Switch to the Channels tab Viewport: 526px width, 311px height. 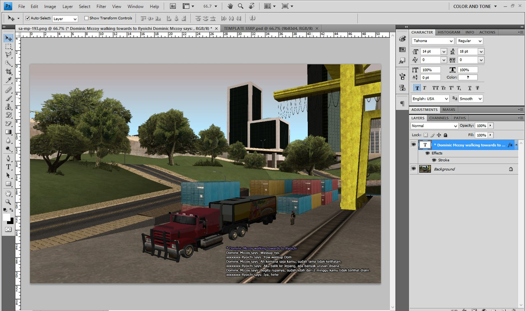click(439, 118)
